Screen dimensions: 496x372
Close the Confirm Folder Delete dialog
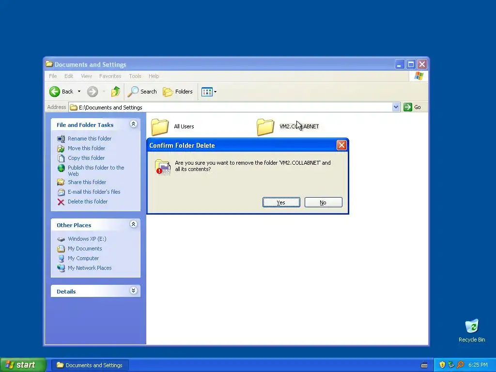click(341, 145)
